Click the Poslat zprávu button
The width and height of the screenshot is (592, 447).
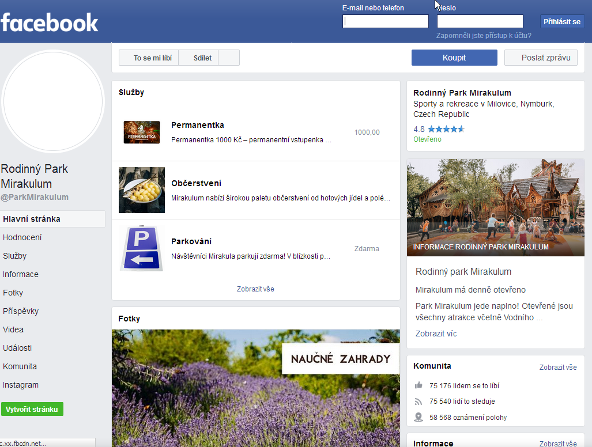(x=541, y=58)
